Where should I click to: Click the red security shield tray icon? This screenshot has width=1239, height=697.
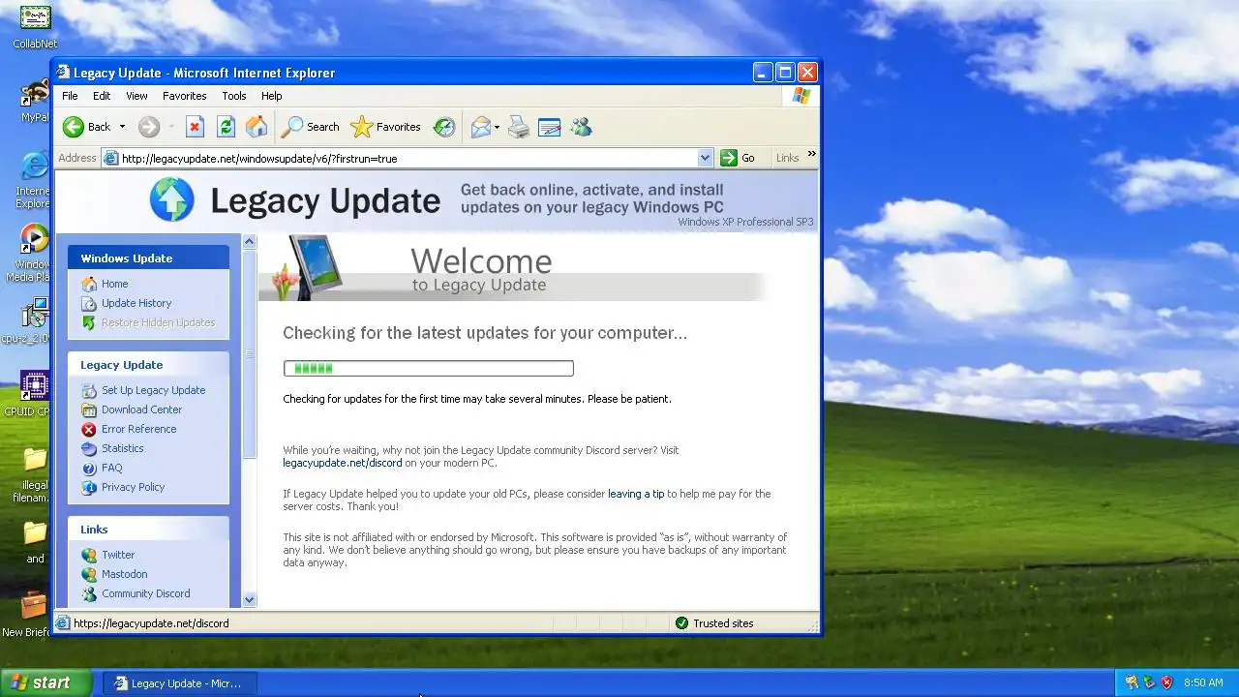[1166, 682]
